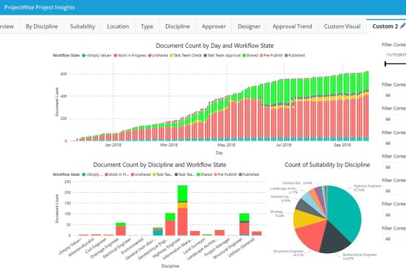This screenshot has width=406, height=270.
Task: Click the May 2018 axis label
Action: pyautogui.click(x=226, y=145)
